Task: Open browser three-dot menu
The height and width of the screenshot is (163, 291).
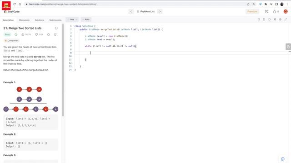Action: click(287, 4)
